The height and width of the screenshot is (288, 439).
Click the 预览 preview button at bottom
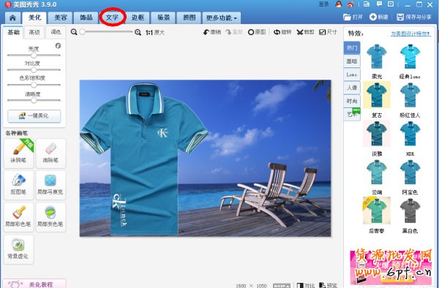pyautogui.click(x=328, y=285)
